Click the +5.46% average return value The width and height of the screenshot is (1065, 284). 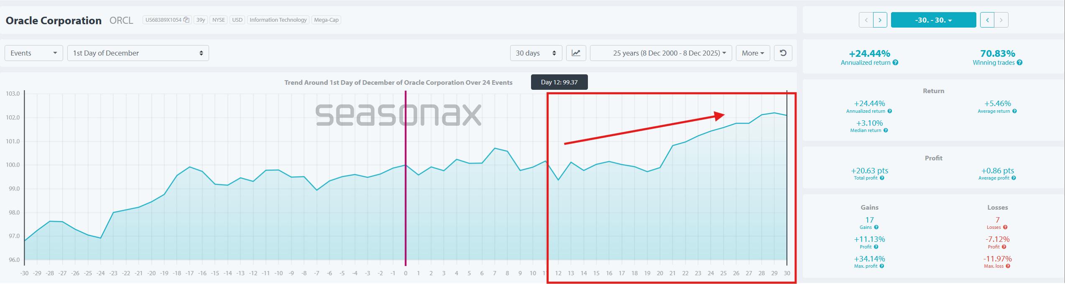click(997, 104)
